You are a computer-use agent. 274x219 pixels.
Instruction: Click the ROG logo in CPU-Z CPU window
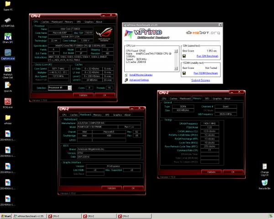click(104, 35)
